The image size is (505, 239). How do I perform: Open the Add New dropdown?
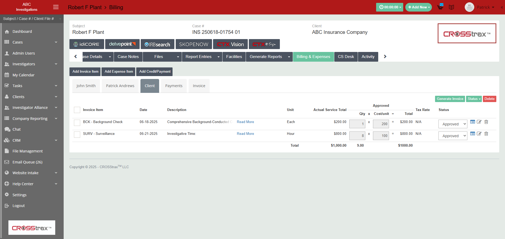click(x=418, y=7)
